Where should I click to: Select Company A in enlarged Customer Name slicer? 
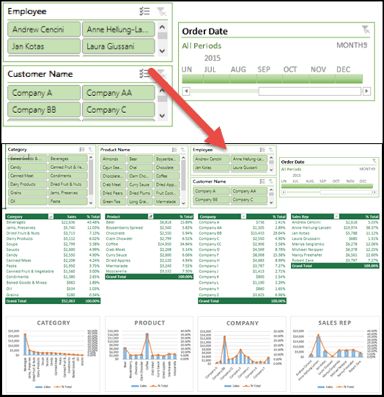tap(44, 93)
